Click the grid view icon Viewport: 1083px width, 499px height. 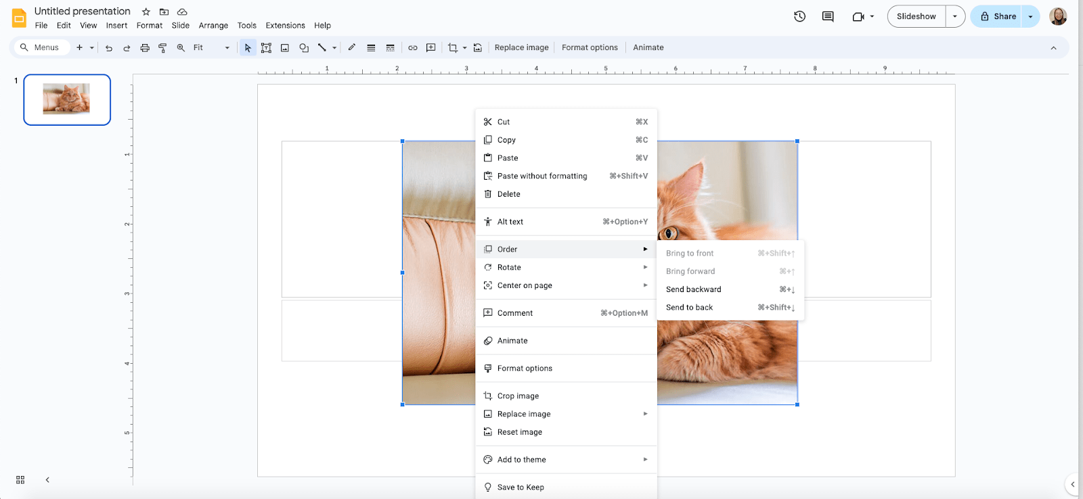click(20, 479)
